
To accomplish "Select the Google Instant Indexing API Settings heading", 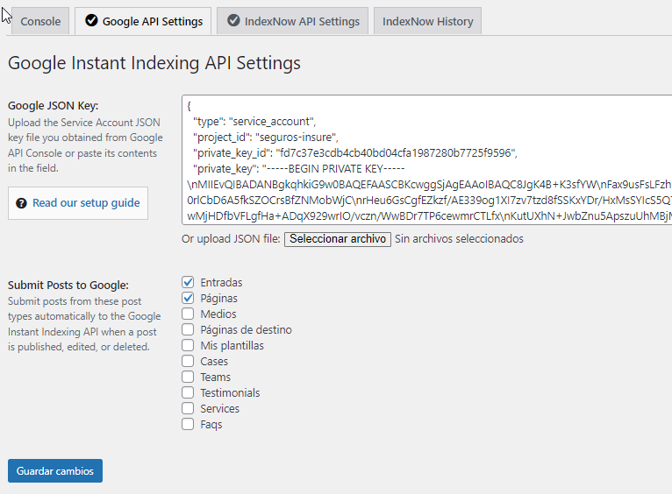I will 154,63.
